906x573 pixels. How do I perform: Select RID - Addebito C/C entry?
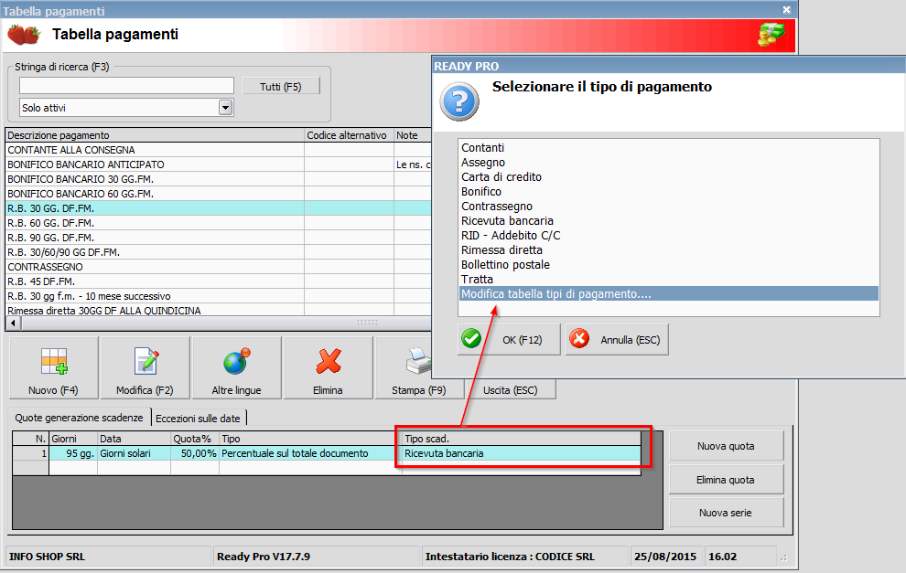click(x=669, y=236)
